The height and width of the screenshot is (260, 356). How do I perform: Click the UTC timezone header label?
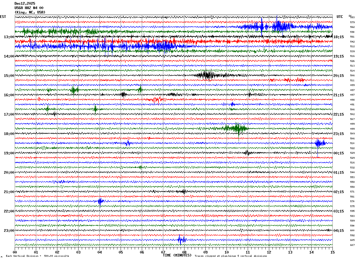coord(340,17)
